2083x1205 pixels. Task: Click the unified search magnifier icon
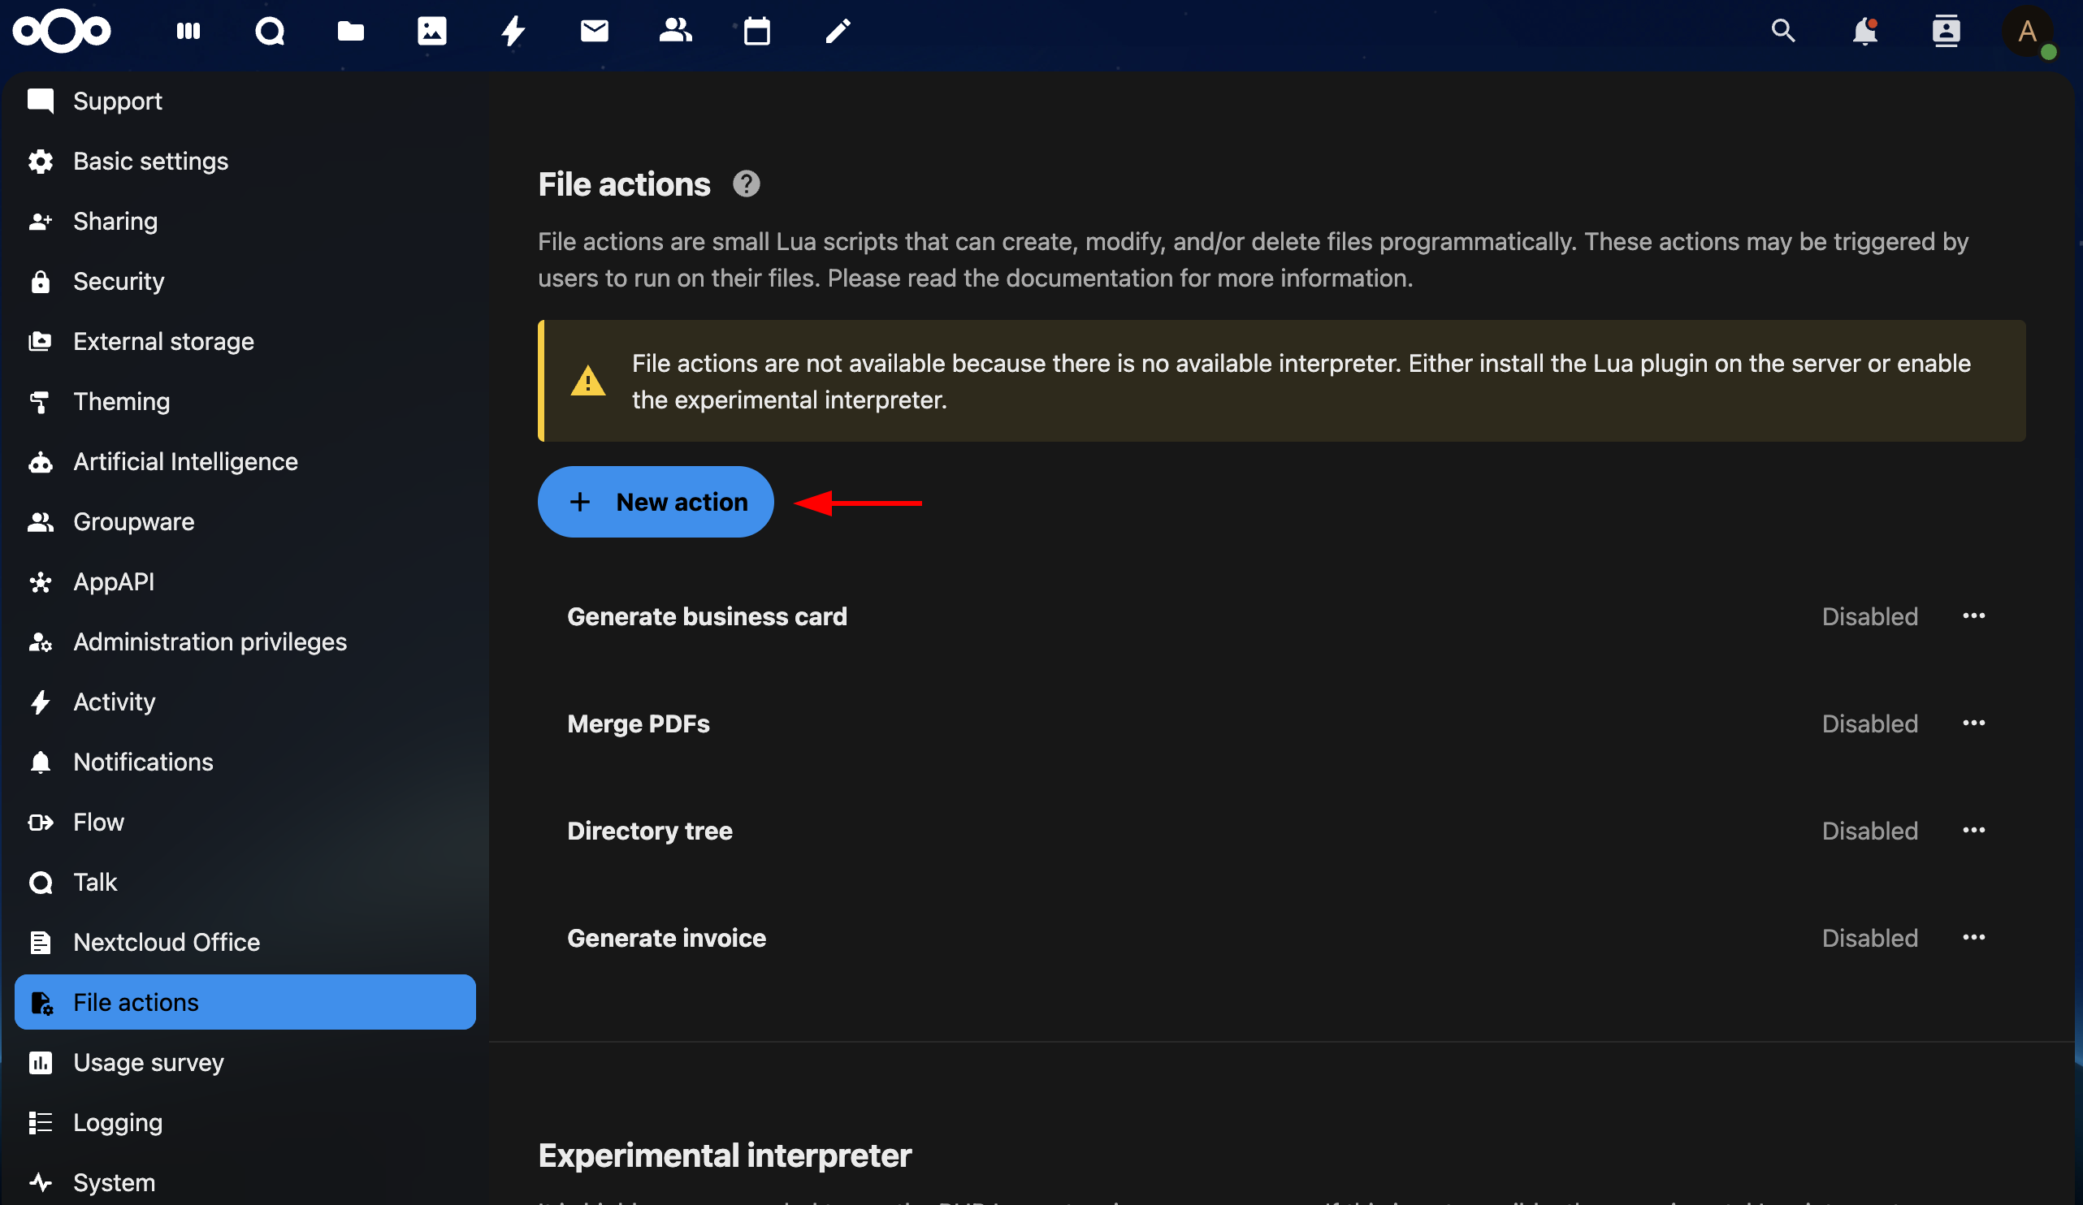[1783, 32]
